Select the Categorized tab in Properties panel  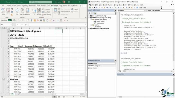pyautogui.click(x=98, y=66)
